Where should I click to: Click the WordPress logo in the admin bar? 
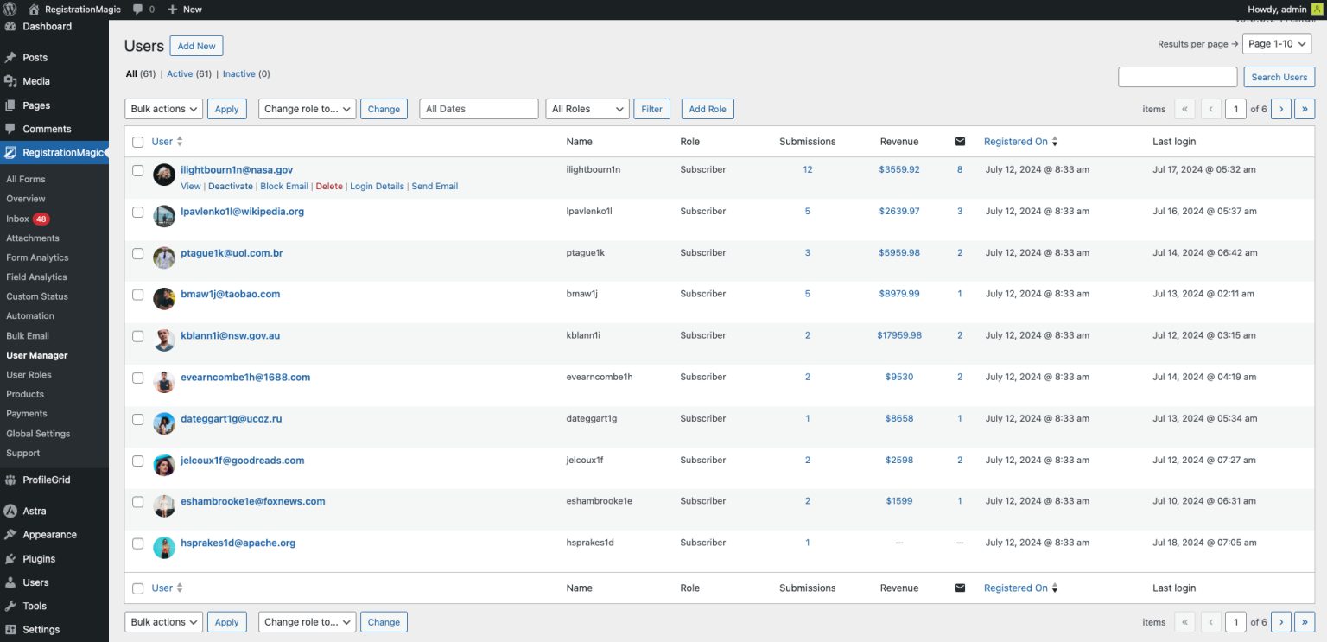coord(10,10)
